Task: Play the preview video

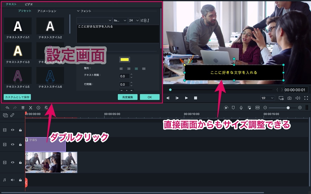Action: pos(186,98)
